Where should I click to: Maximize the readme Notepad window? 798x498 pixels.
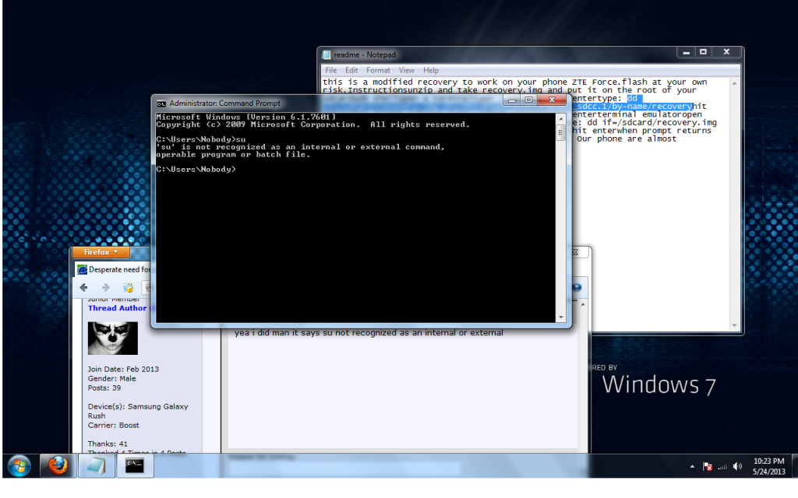tap(704, 52)
